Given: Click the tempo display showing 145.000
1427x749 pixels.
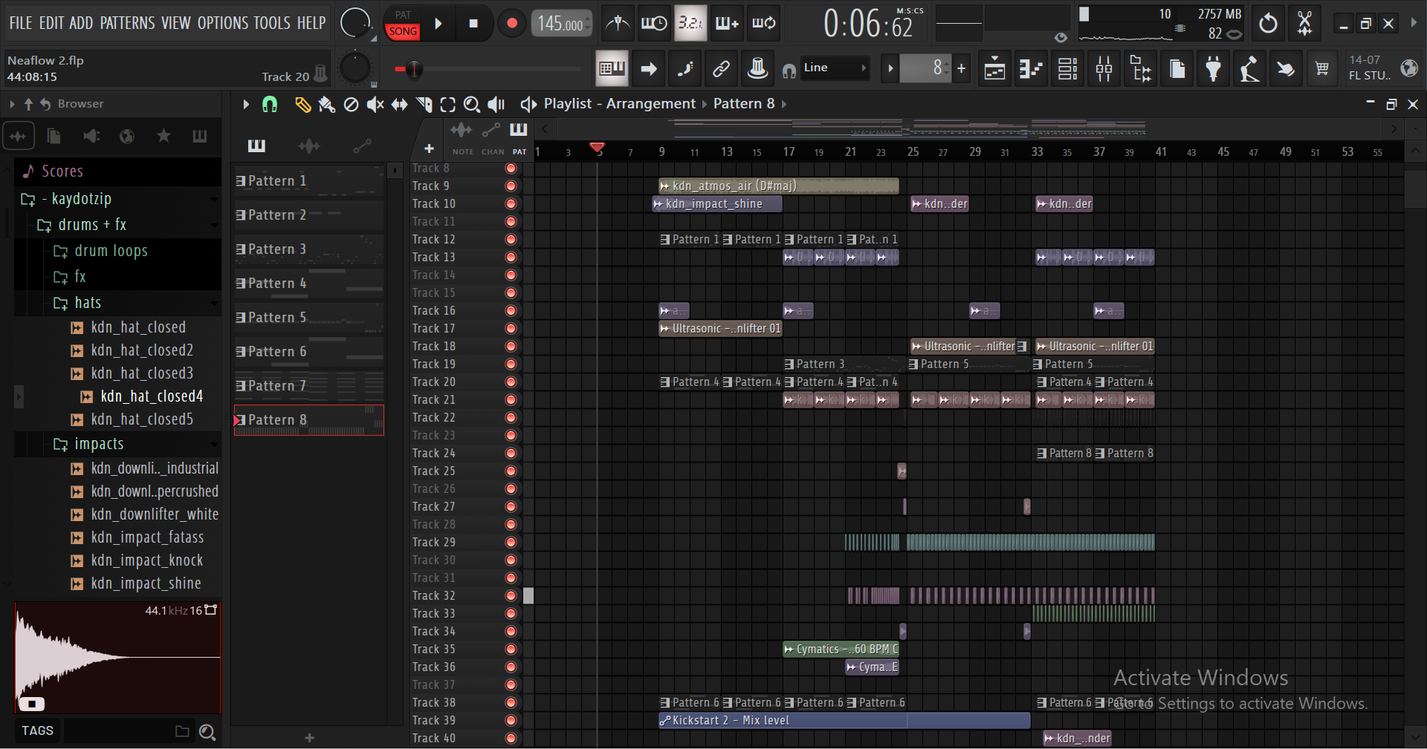Looking at the screenshot, I should [560, 24].
